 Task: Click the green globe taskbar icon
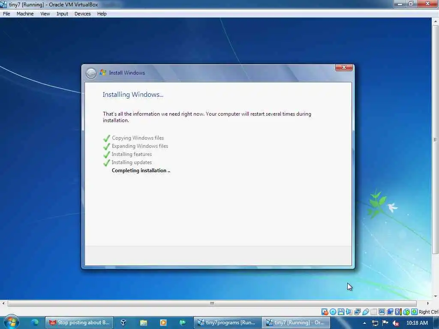183,323
